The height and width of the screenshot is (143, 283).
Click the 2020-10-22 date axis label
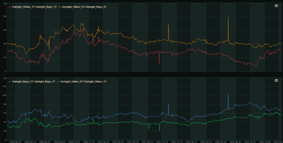pyautogui.click(x=74, y=142)
